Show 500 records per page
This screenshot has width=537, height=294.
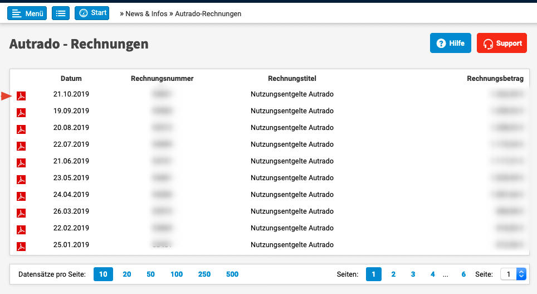pos(232,274)
